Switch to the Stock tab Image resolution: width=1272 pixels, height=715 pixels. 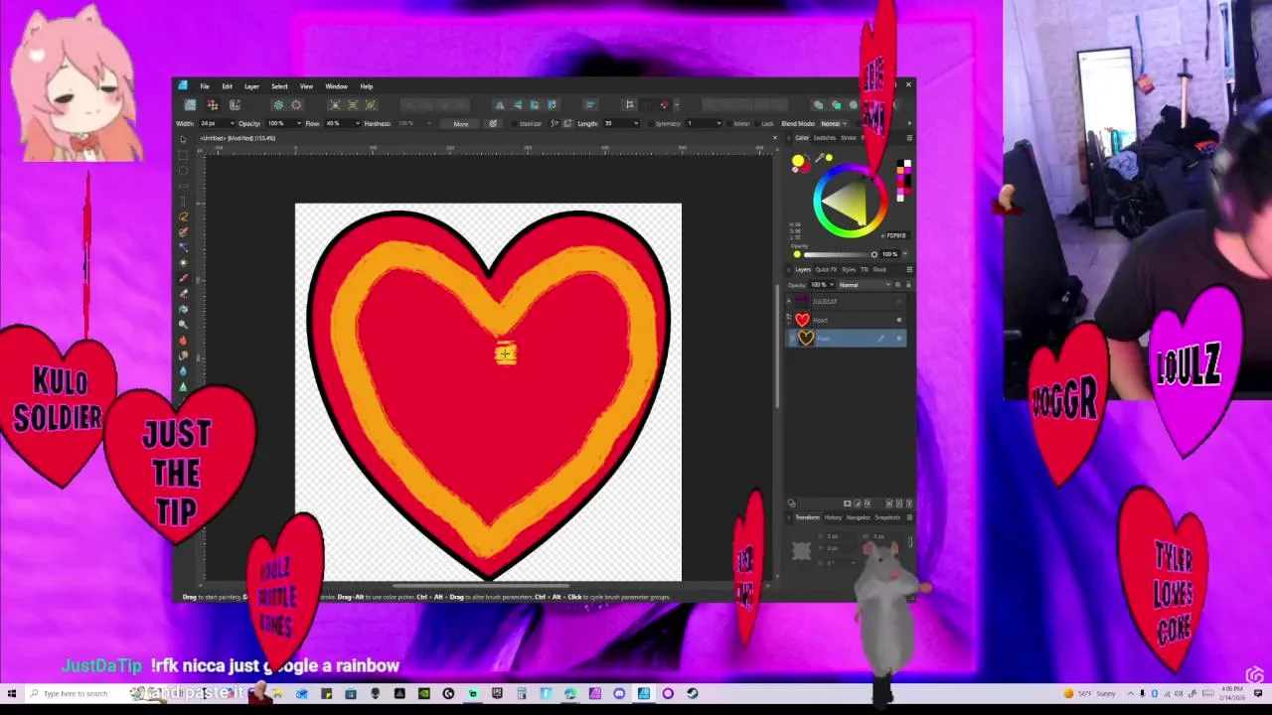click(879, 270)
